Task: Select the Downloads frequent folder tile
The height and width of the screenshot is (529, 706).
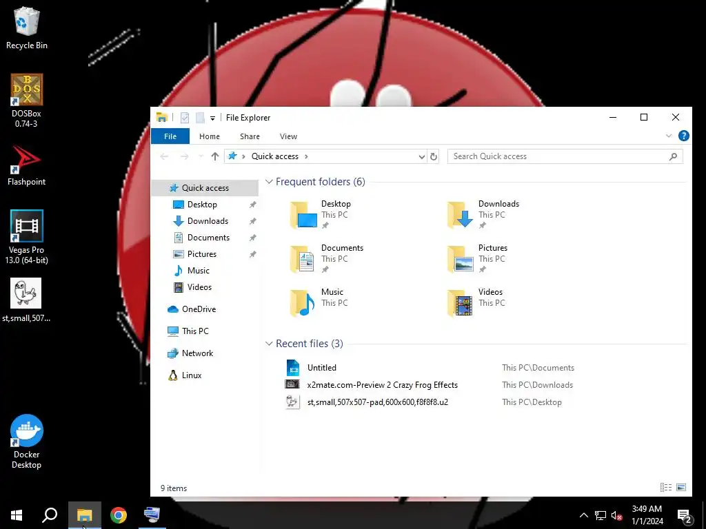Action: coord(484,215)
